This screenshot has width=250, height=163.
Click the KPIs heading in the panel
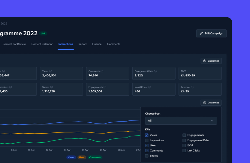(148, 130)
